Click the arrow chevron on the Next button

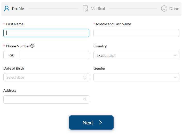click(100, 122)
